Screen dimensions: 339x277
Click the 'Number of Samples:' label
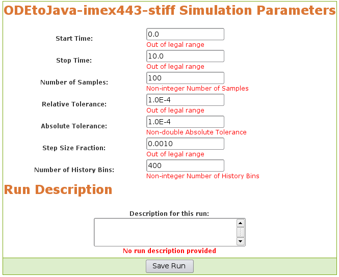[74, 82]
